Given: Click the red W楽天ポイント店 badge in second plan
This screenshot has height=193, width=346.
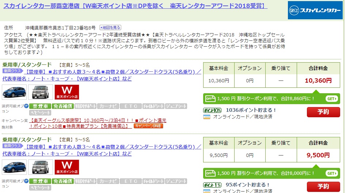Looking at the screenshot, I should point(67,167).
